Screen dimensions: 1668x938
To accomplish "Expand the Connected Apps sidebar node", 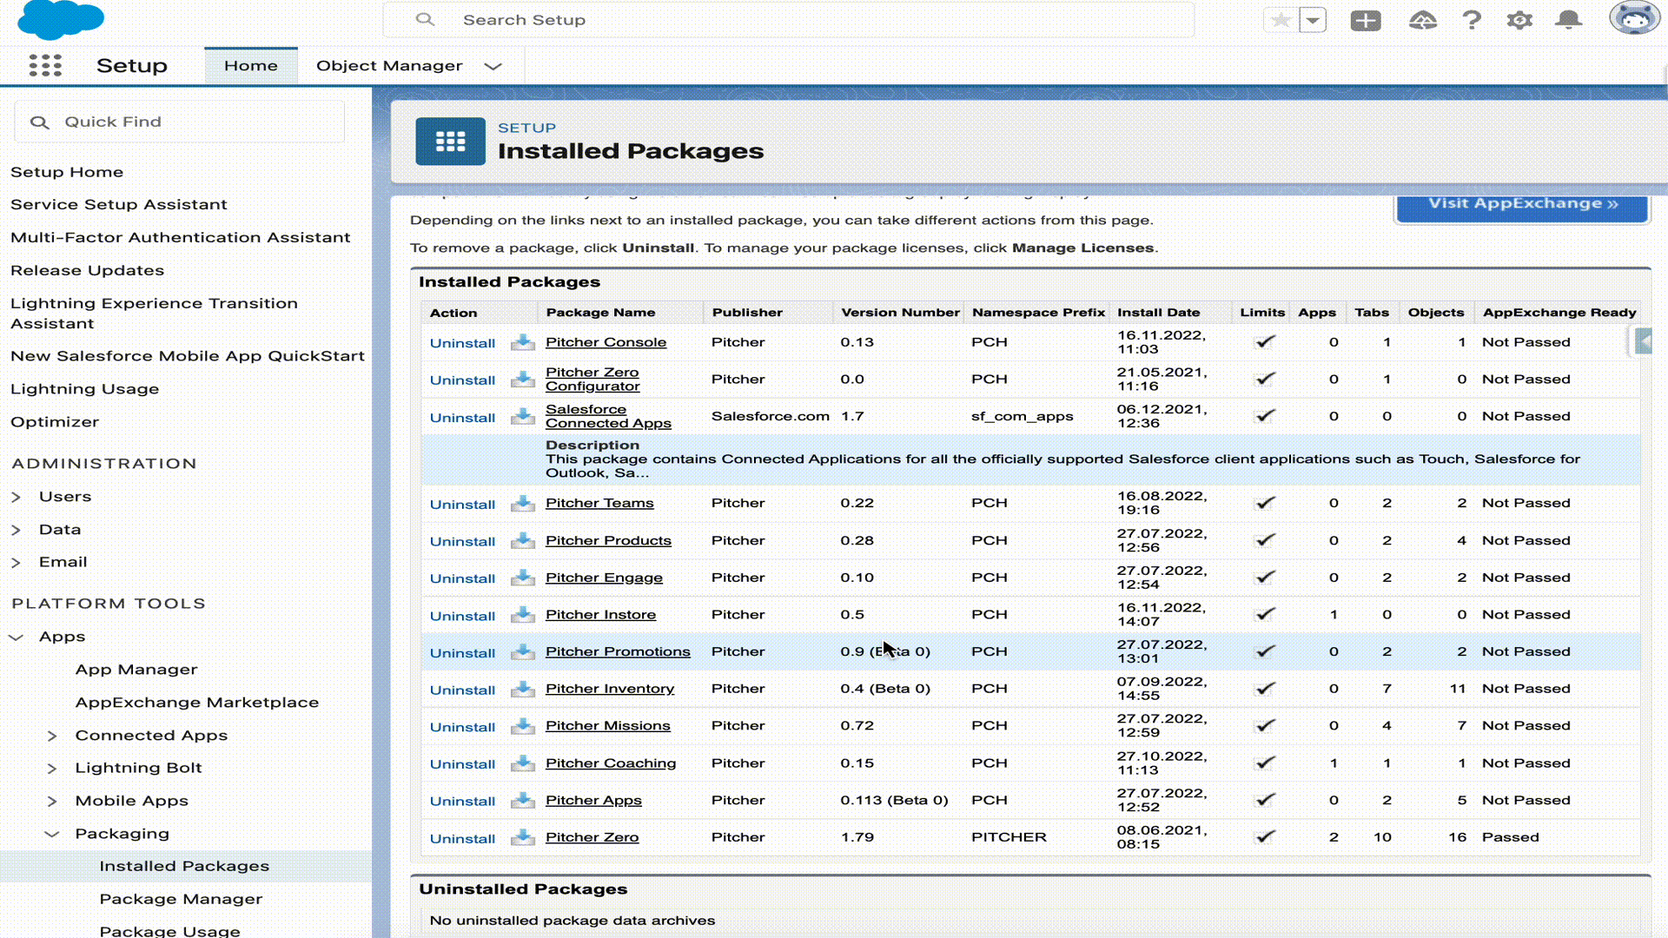I will pyautogui.click(x=52, y=736).
